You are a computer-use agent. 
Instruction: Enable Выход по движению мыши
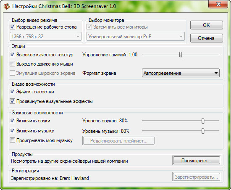pyautogui.click(x=12, y=64)
